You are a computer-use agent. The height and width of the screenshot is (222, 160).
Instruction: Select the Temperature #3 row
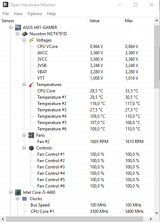pyautogui.click(x=77, y=110)
